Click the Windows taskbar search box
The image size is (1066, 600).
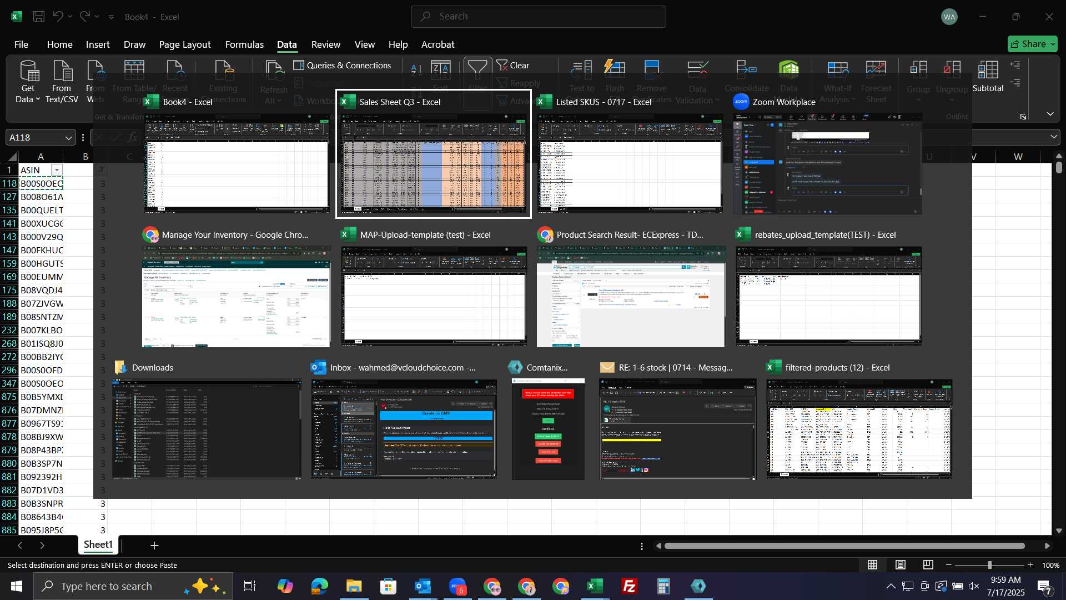[133, 586]
